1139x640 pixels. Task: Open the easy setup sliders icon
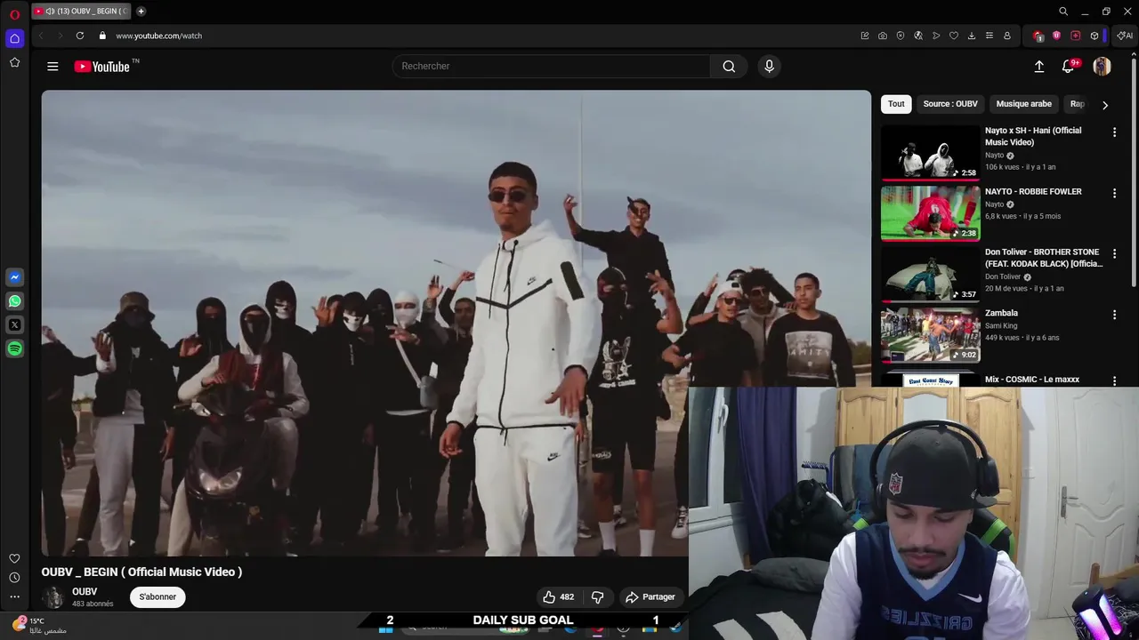point(989,36)
